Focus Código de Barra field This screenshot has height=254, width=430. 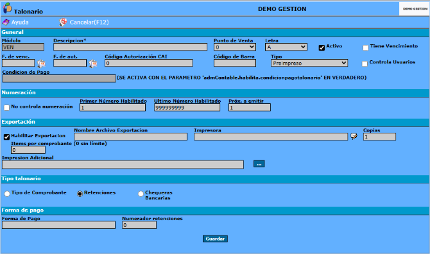coord(235,63)
